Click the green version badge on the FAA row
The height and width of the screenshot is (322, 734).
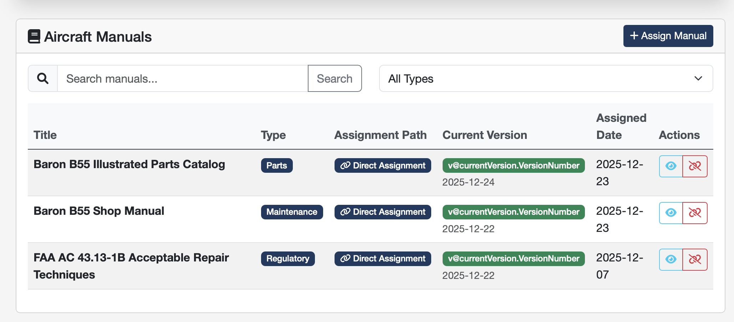513,259
